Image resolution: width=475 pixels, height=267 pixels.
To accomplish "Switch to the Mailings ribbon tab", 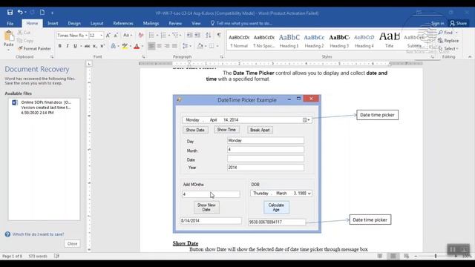I will [x=151, y=23].
